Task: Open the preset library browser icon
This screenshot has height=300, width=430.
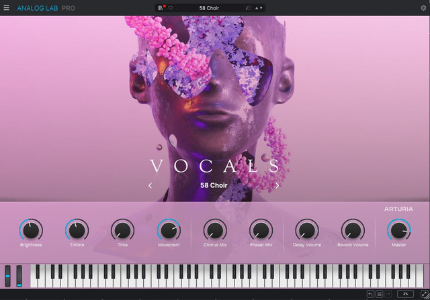Action: click(161, 8)
